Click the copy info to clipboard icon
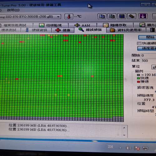This screenshot has height=156, width=156. coord(102,16)
